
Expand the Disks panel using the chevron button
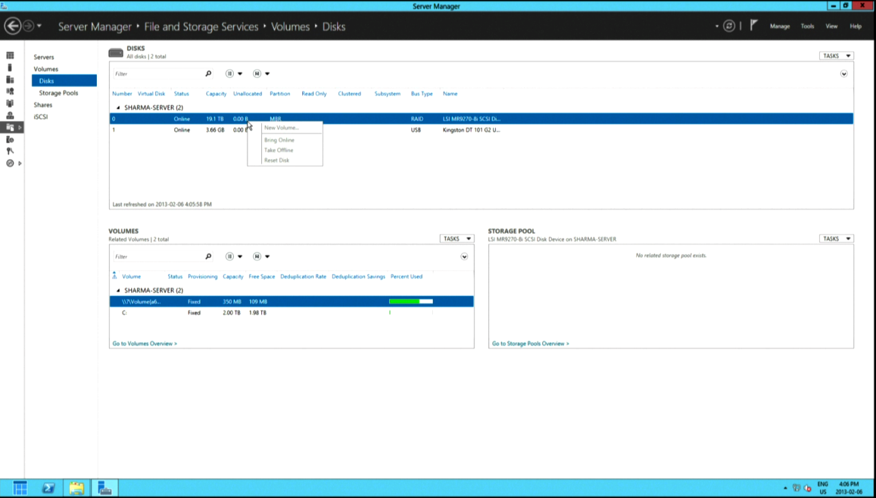point(844,74)
